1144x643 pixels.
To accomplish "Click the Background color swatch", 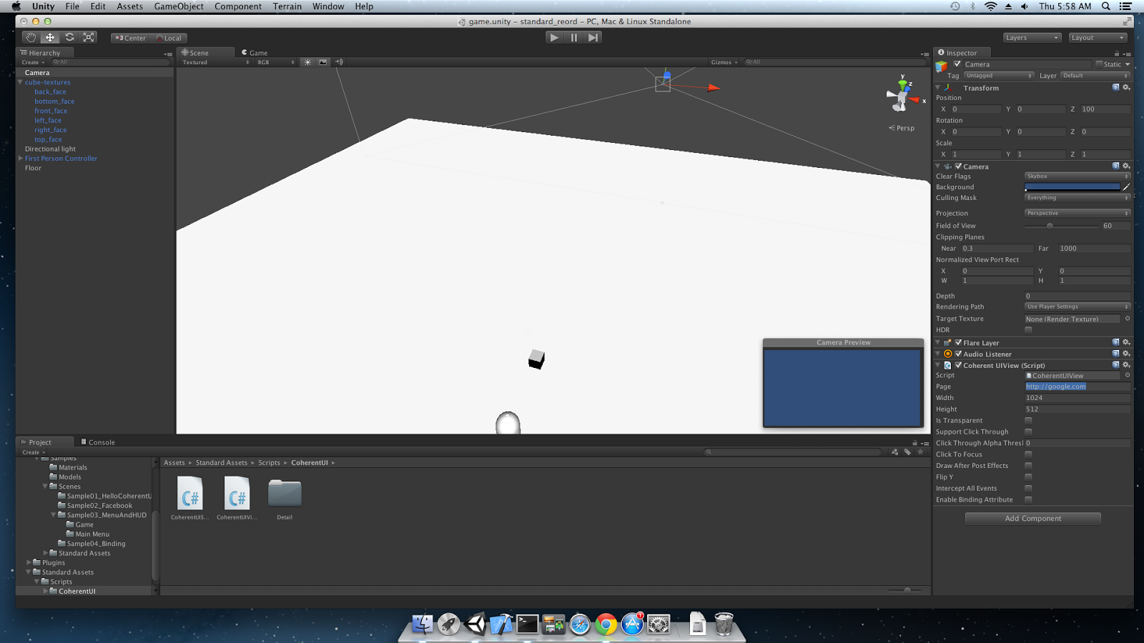I will [1072, 187].
